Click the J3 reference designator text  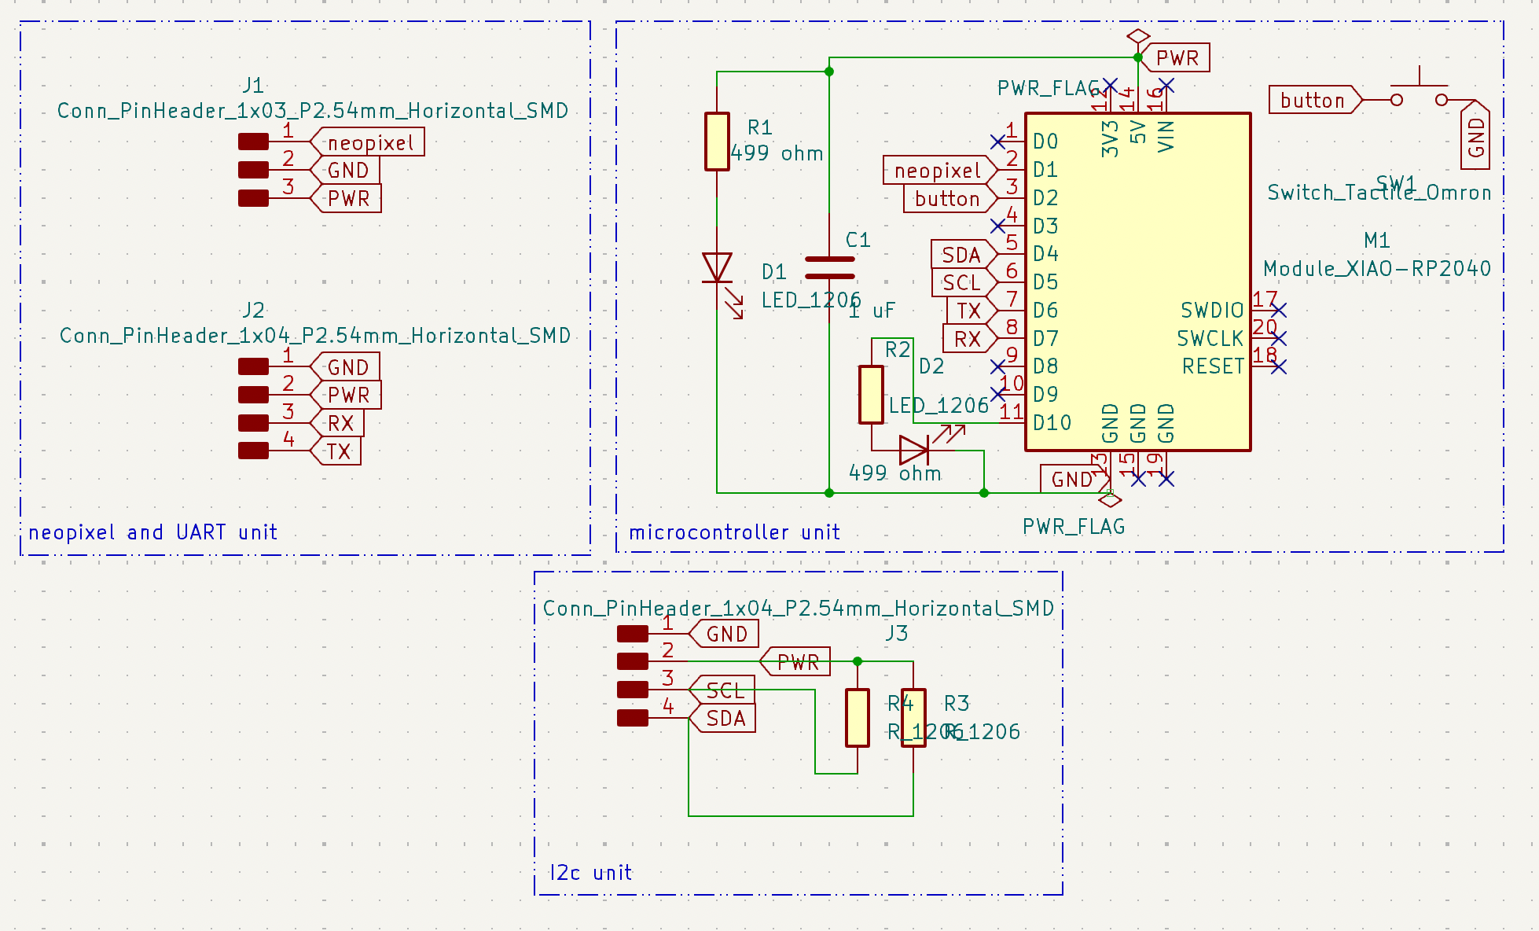click(897, 633)
